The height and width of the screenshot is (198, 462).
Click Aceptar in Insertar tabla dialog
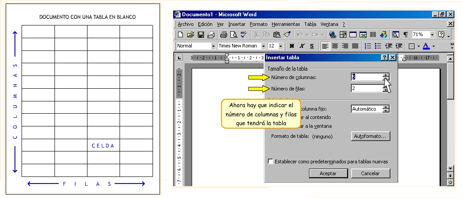click(328, 173)
